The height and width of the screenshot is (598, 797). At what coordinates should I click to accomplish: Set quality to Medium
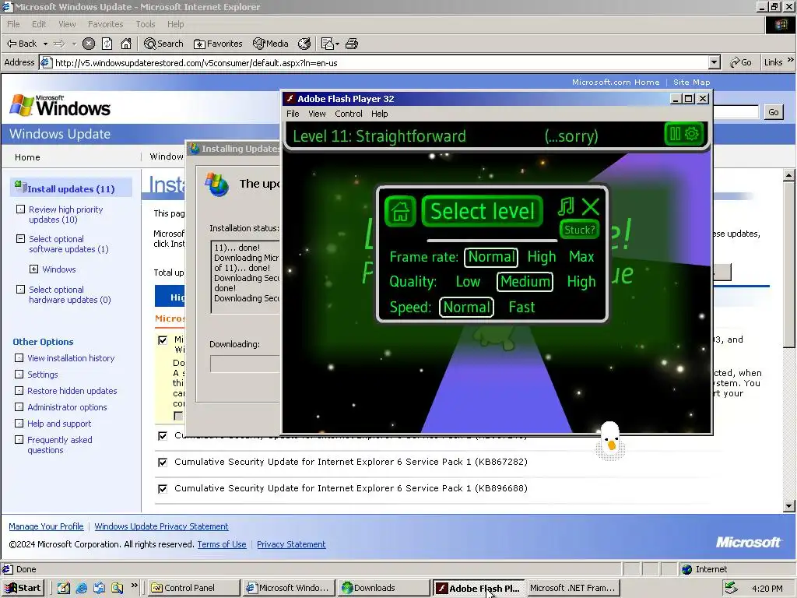(x=525, y=282)
